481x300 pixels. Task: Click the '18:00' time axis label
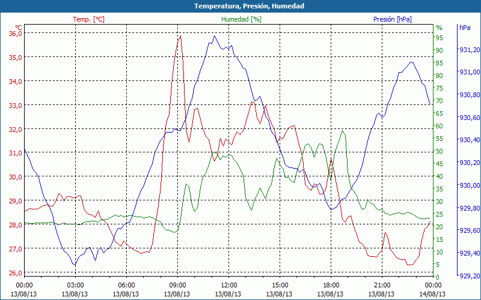pyautogui.click(x=331, y=286)
